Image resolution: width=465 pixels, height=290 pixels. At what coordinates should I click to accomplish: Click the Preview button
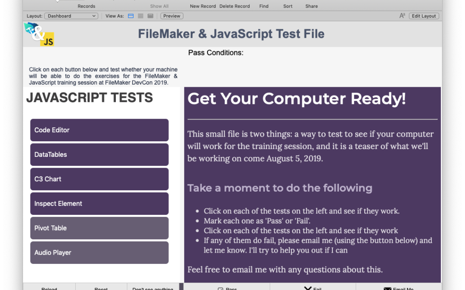[172, 16]
